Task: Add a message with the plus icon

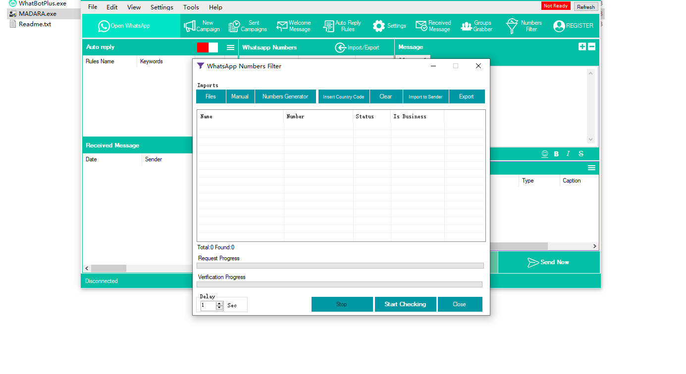Action: 582,47
